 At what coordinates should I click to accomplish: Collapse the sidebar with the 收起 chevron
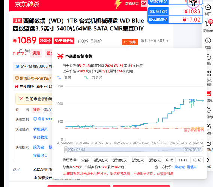tap(208, 160)
